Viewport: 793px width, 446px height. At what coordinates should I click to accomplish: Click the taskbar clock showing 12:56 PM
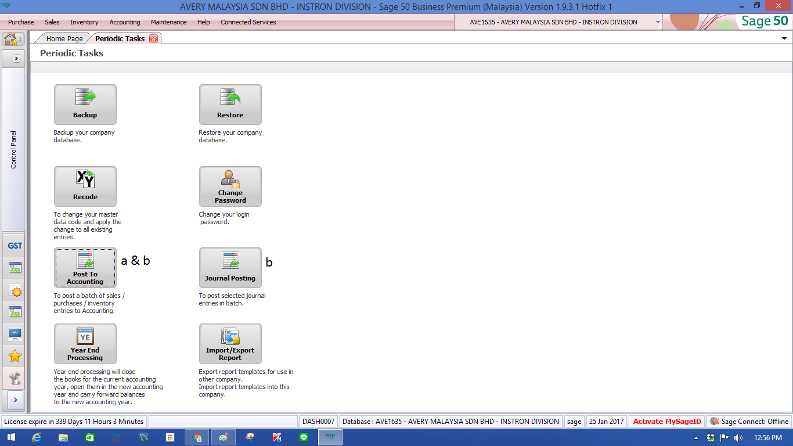coord(768,437)
